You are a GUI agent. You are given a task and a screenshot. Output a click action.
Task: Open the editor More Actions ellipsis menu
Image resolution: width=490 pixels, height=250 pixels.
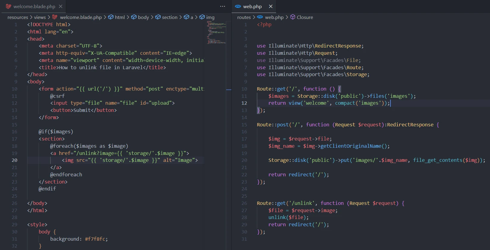coord(223,6)
